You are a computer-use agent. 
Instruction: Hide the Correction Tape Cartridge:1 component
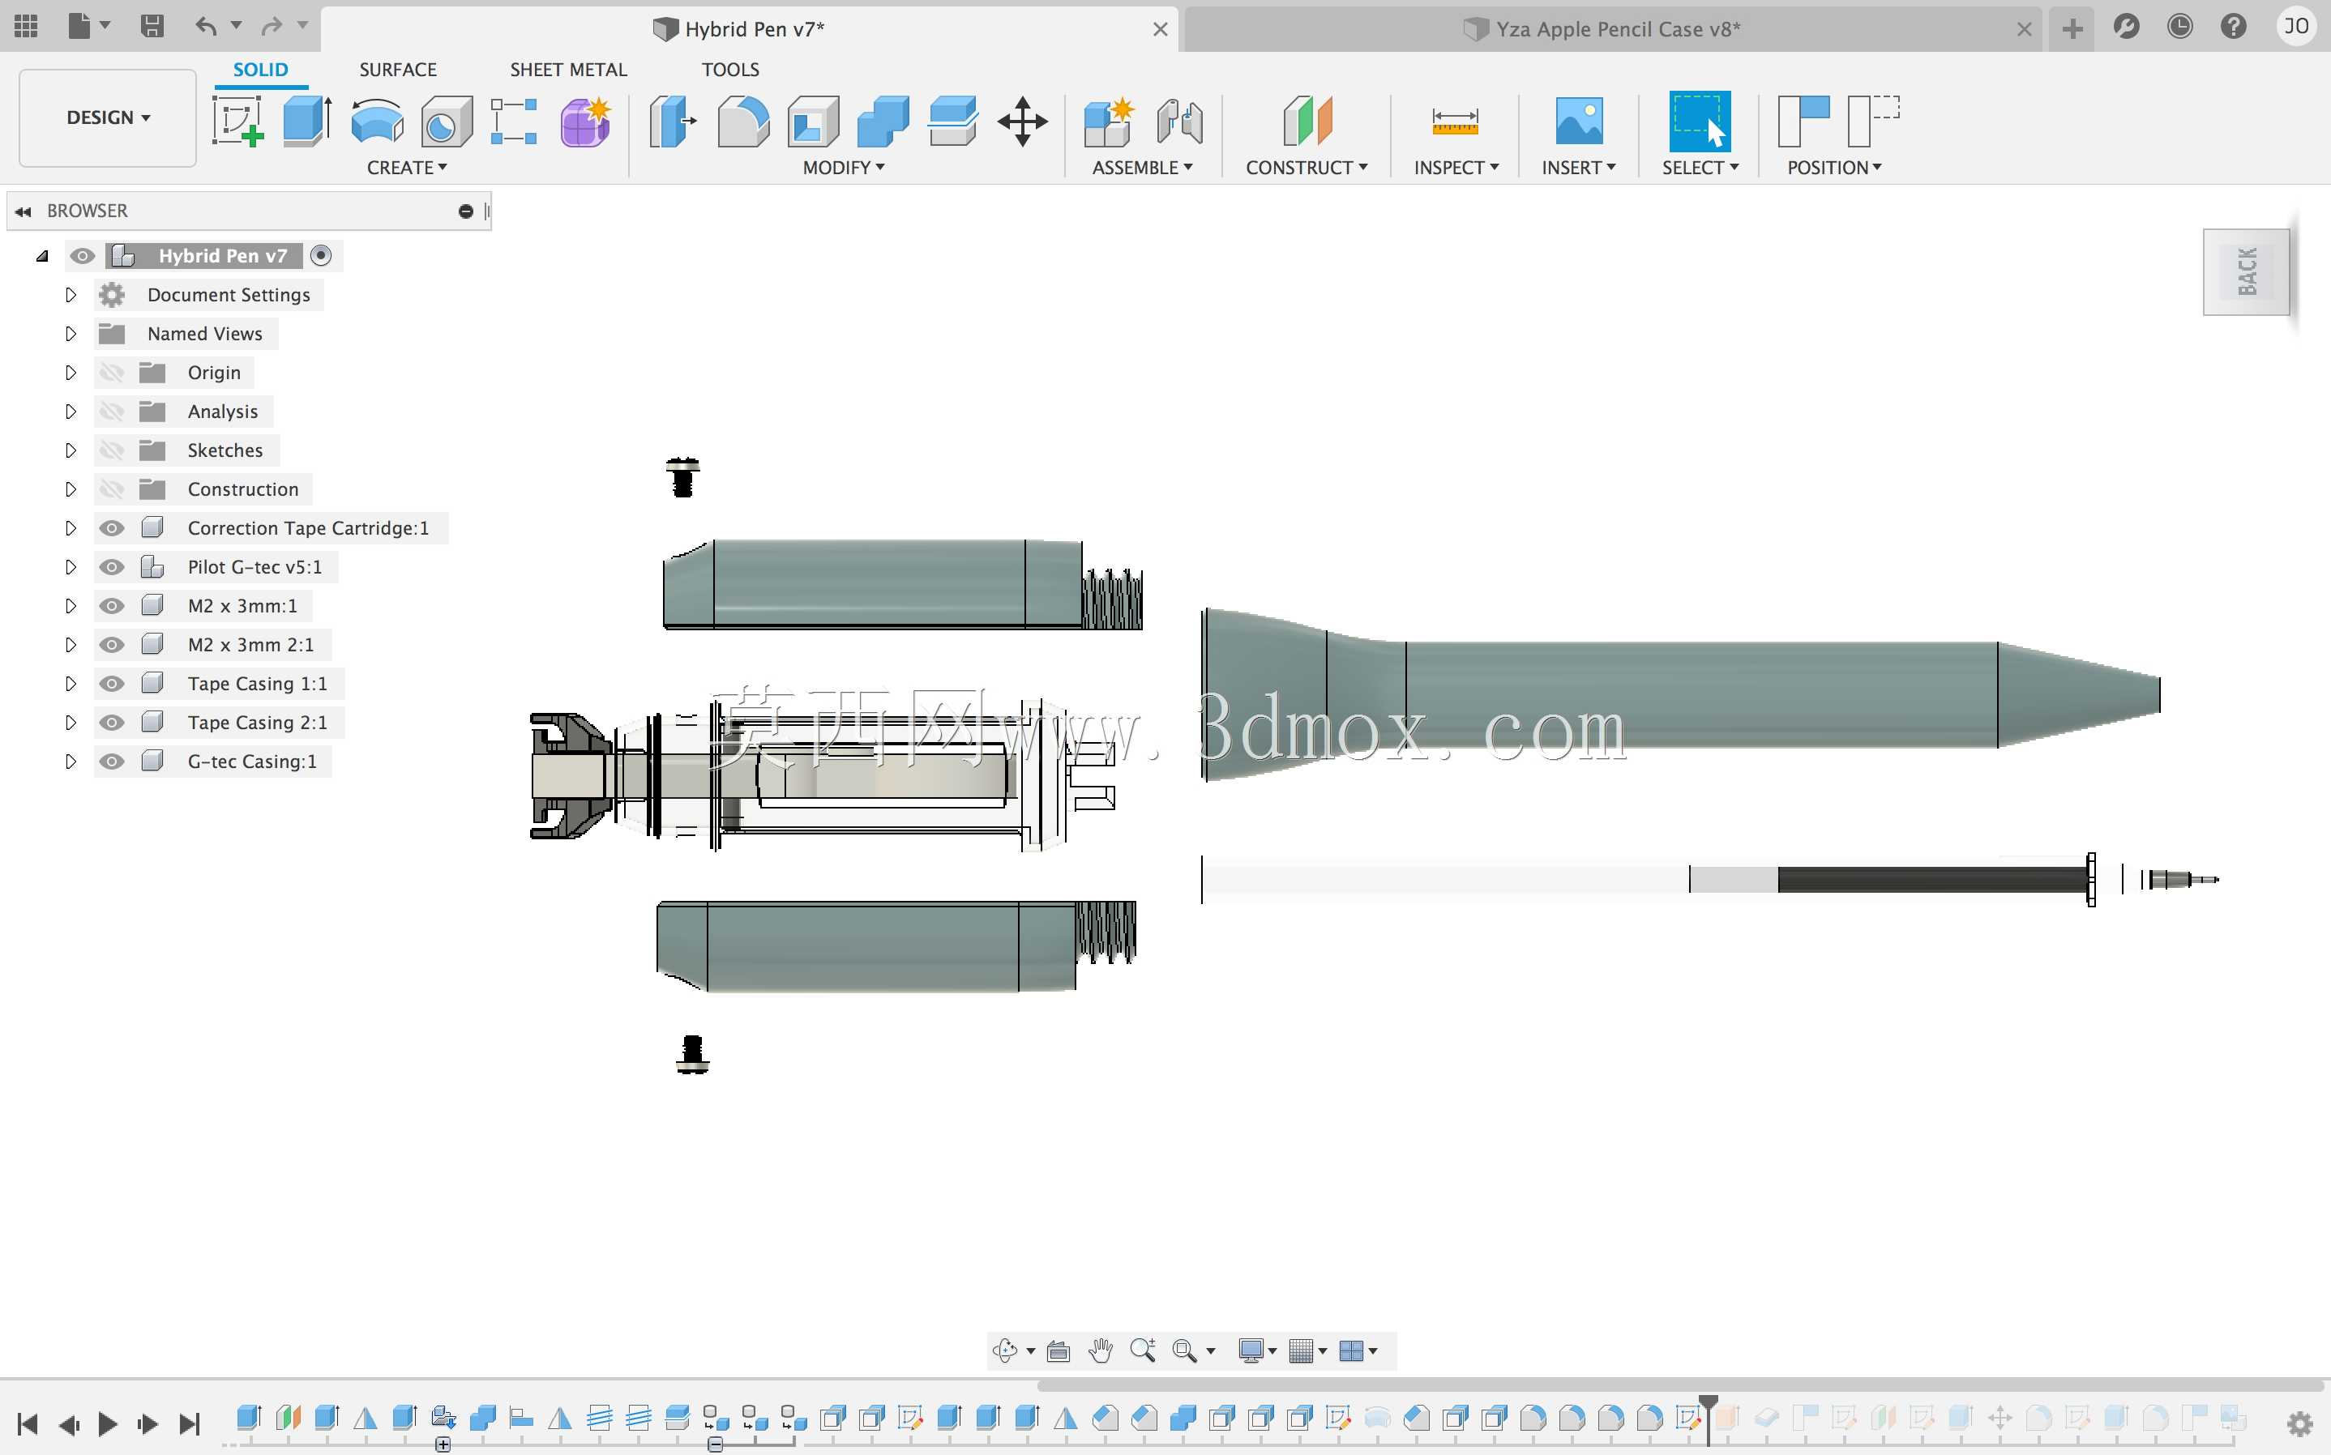coord(112,528)
